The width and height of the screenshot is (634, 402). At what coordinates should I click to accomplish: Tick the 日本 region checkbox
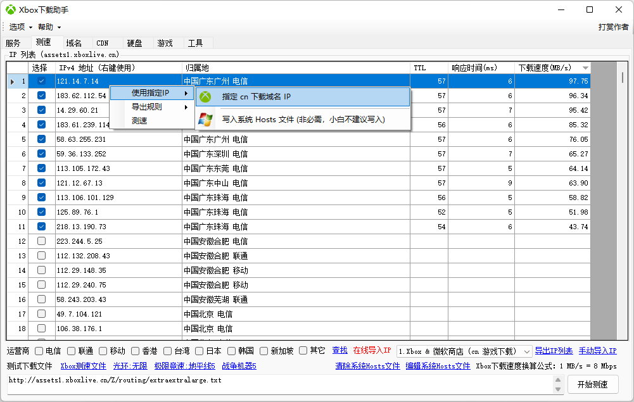pyautogui.click(x=200, y=351)
